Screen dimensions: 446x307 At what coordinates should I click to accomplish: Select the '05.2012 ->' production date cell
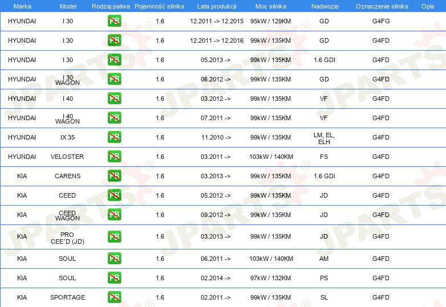click(216, 195)
